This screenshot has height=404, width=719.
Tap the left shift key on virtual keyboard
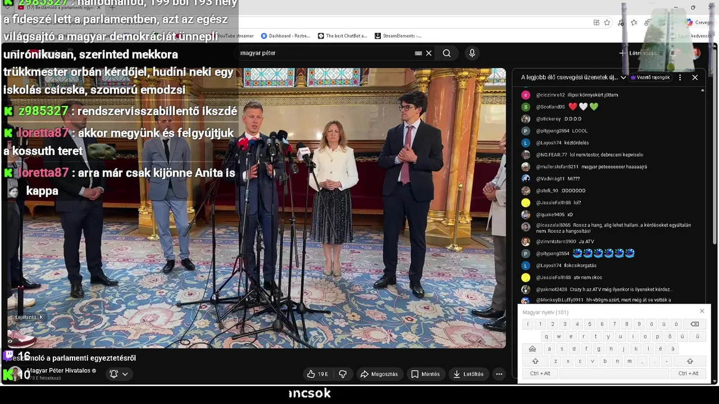pyautogui.click(x=535, y=361)
